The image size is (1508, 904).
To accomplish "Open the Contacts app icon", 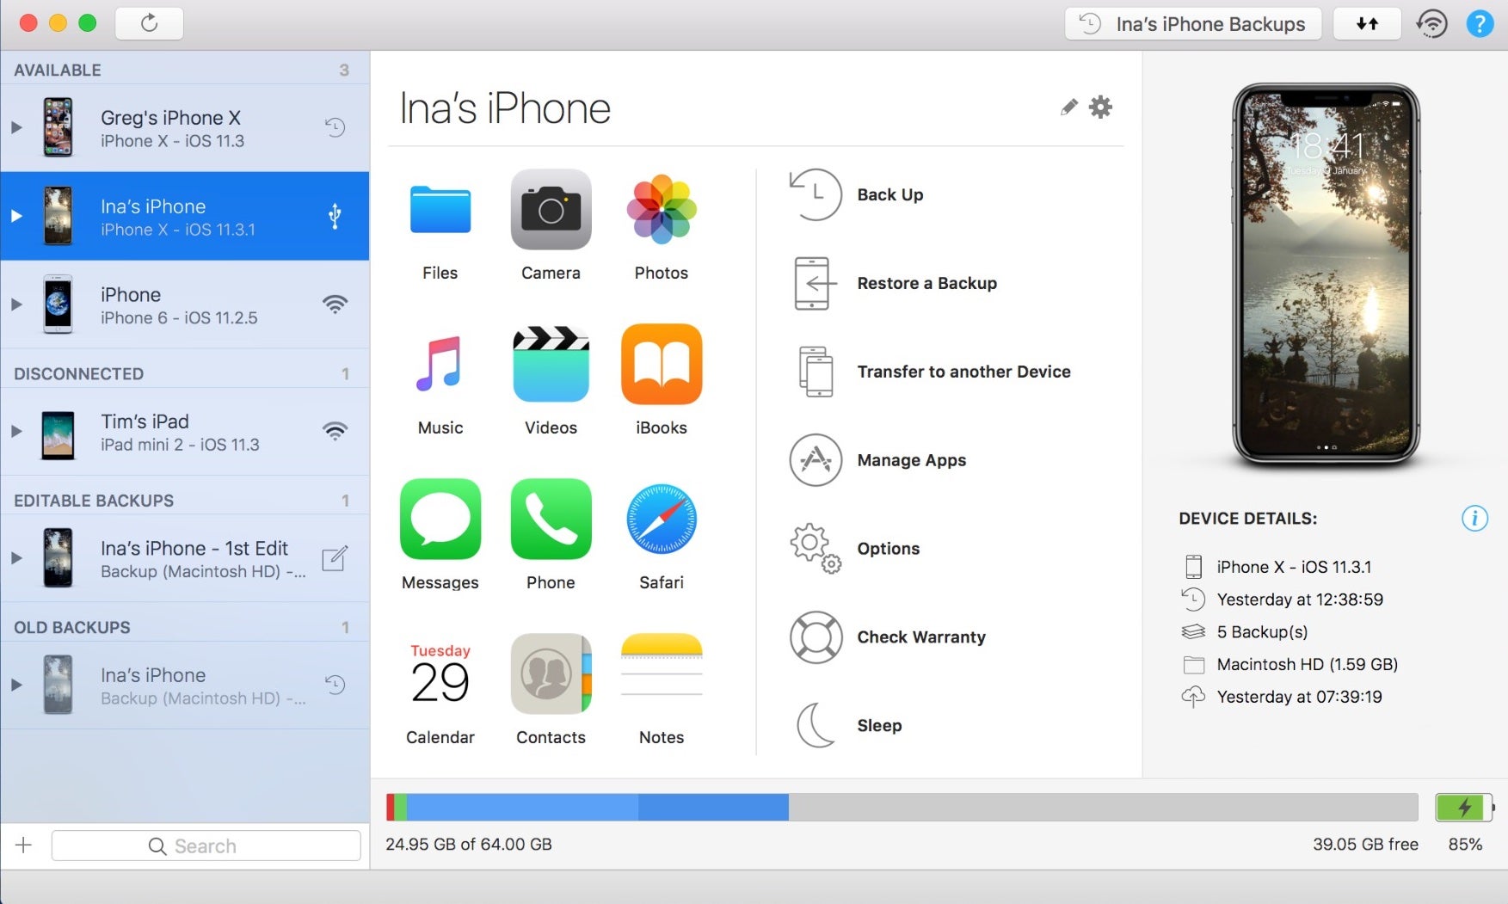I will click(x=551, y=673).
